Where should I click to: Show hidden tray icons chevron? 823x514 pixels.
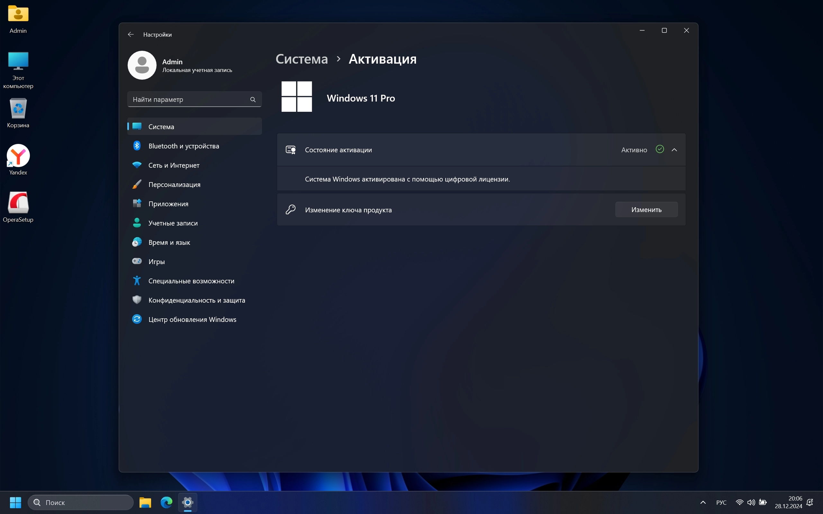703,502
